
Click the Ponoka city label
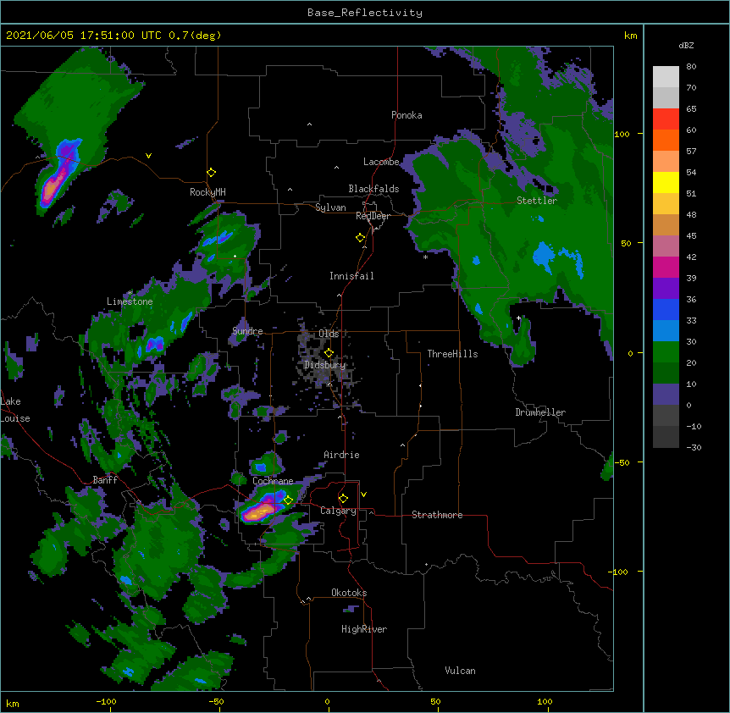[x=406, y=115]
